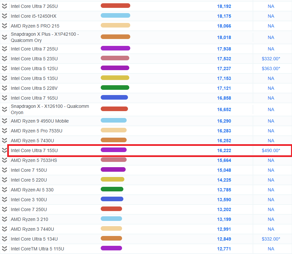Expand Intel Core 7 250U chevron
Viewport: 292px width, 254px height.
point(5,209)
